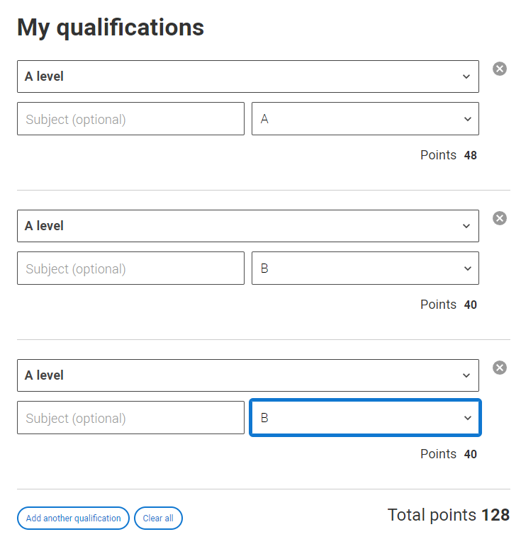Expand the highlighted grade B dropdown

tap(365, 418)
